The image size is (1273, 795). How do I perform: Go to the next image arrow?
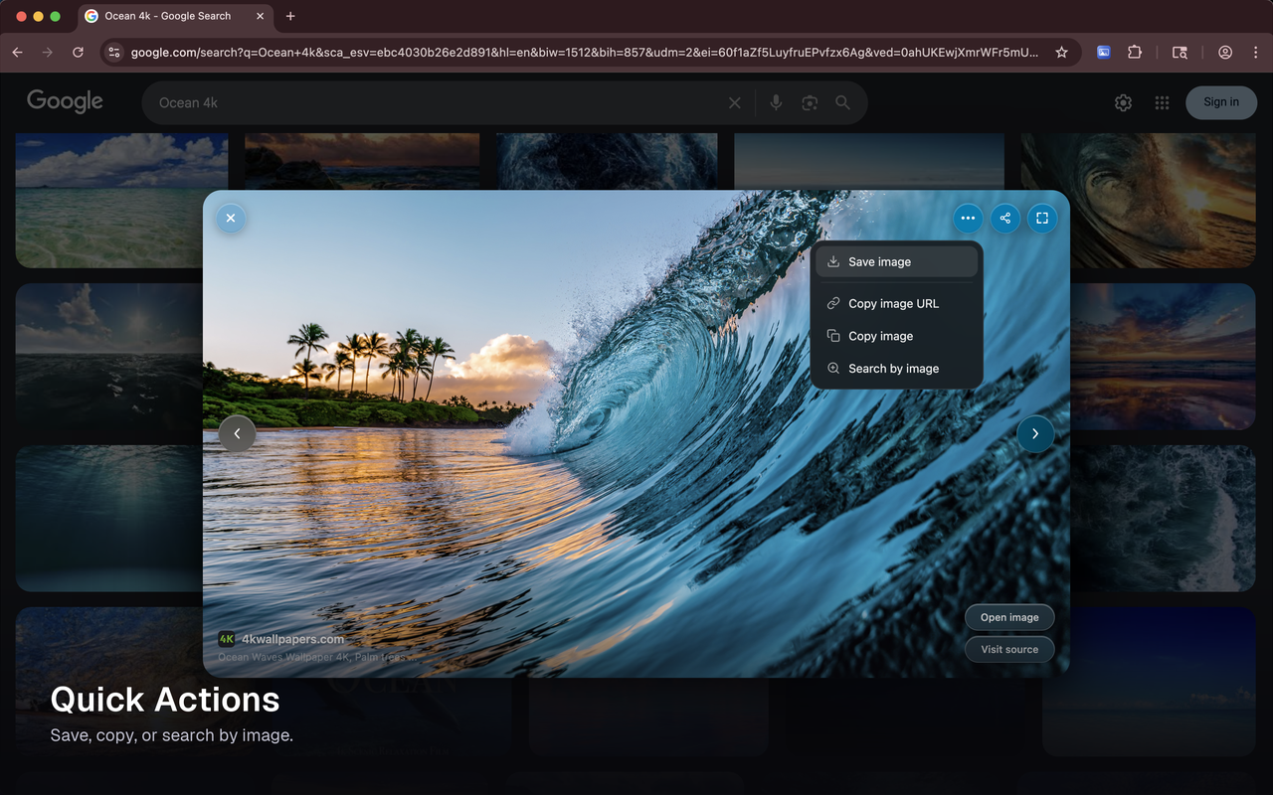click(1035, 433)
